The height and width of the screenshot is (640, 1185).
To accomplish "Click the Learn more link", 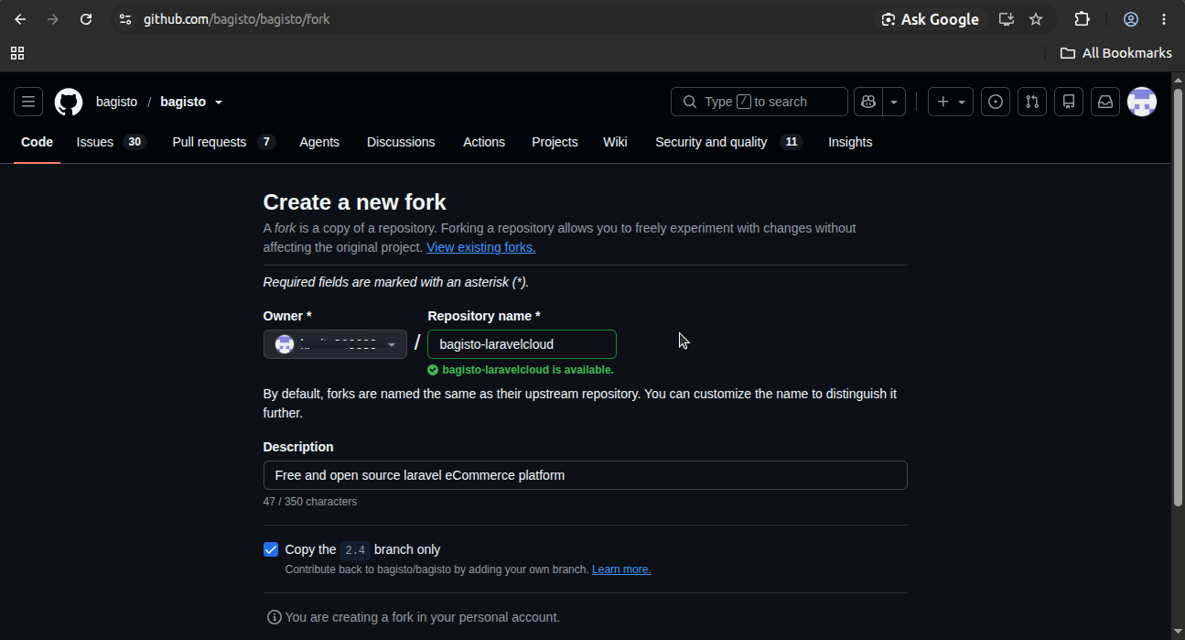I will point(621,569).
